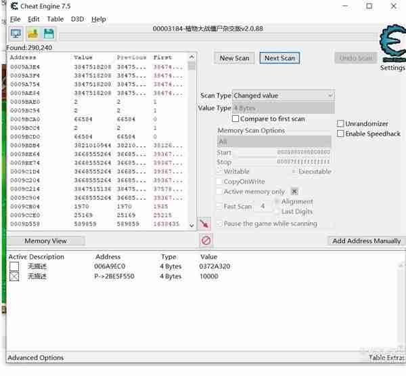This screenshot has height=376, width=406.
Task: Select result row 0009C214
Action: pyautogui.click(x=97, y=189)
